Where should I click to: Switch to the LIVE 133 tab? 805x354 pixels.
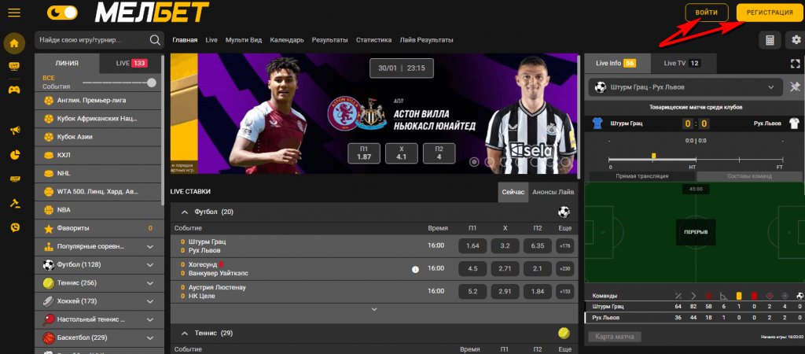(x=131, y=63)
